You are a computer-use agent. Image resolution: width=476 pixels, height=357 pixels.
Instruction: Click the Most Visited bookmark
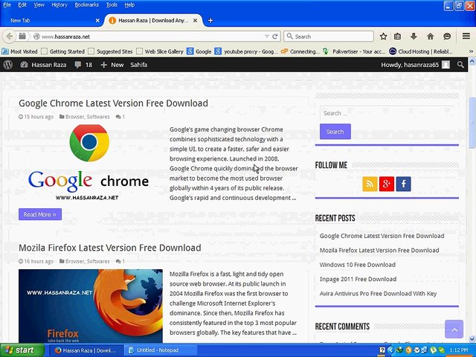click(x=20, y=51)
